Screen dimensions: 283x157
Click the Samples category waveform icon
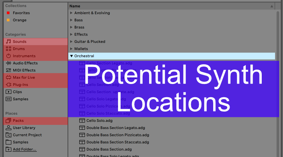pos(8,99)
